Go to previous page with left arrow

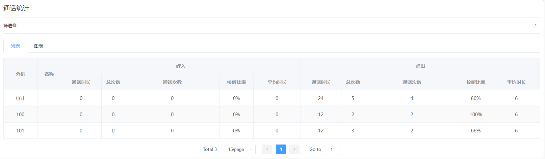coord(267,149)
